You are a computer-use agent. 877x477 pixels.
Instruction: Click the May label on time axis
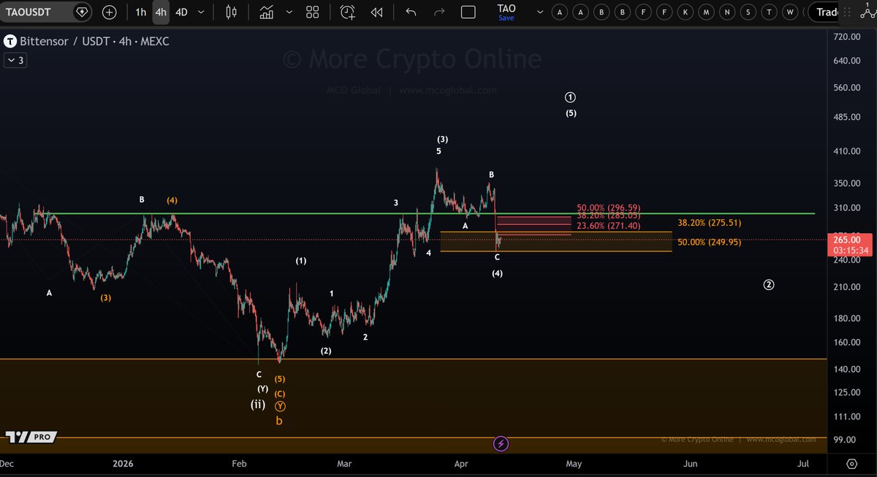574,463
